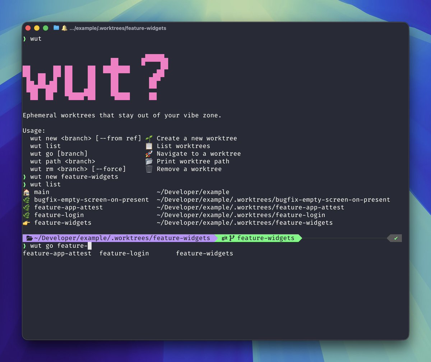Click the feature-login branch name in the list
431x362 pixels.
coord(59,215)
